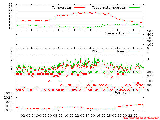Click the 360 wind direction axis value
This screenshot has height=120, width=160.
pyautogui.click(x=150, y=72)
